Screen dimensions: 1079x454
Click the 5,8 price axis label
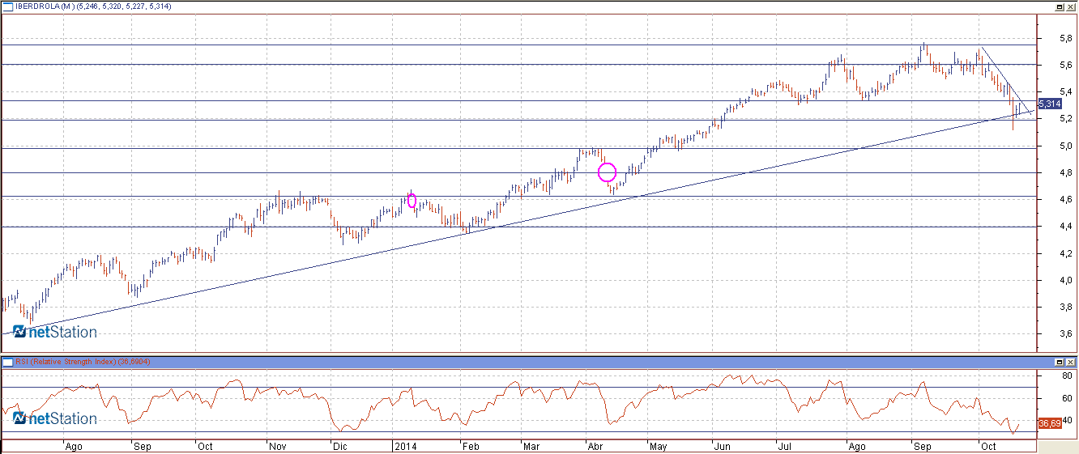point(1066,38)
